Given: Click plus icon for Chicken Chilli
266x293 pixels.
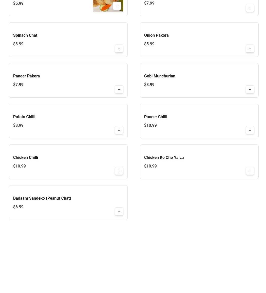Looking at the screenshot, I should [x=119, y=171].
